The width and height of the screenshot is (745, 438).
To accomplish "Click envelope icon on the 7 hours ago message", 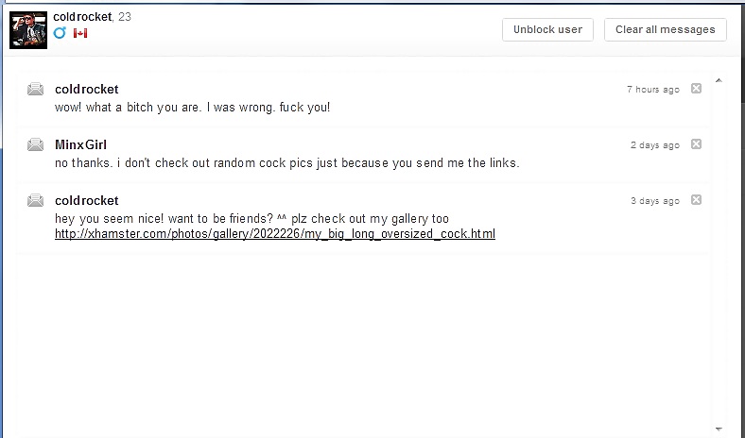I will click(x=35, y=89).
